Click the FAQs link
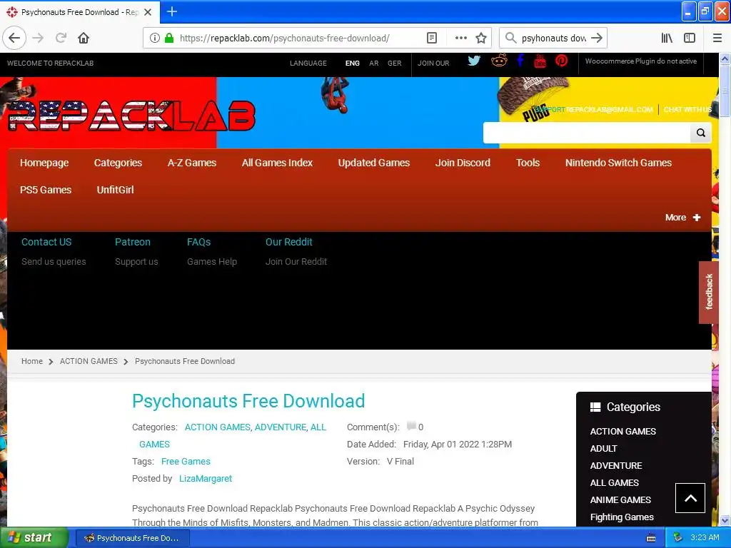This screenshot has height=548, width=731. coord(199,242)
